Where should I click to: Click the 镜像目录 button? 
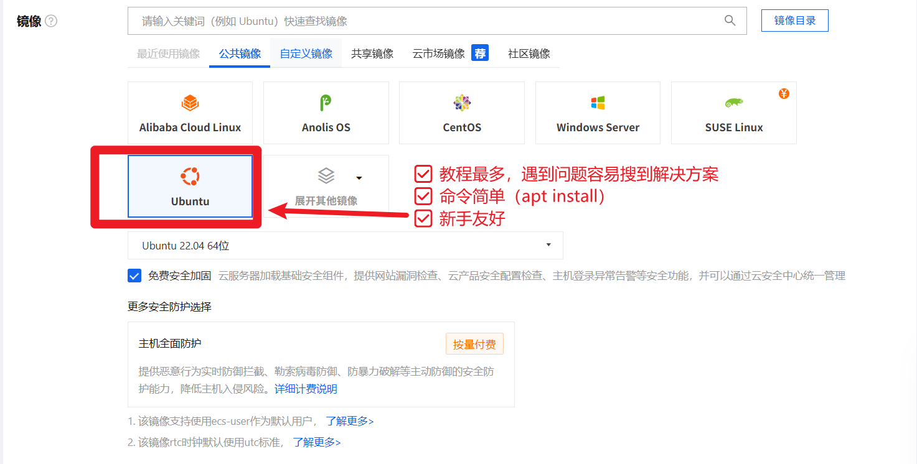pos(794,21)
